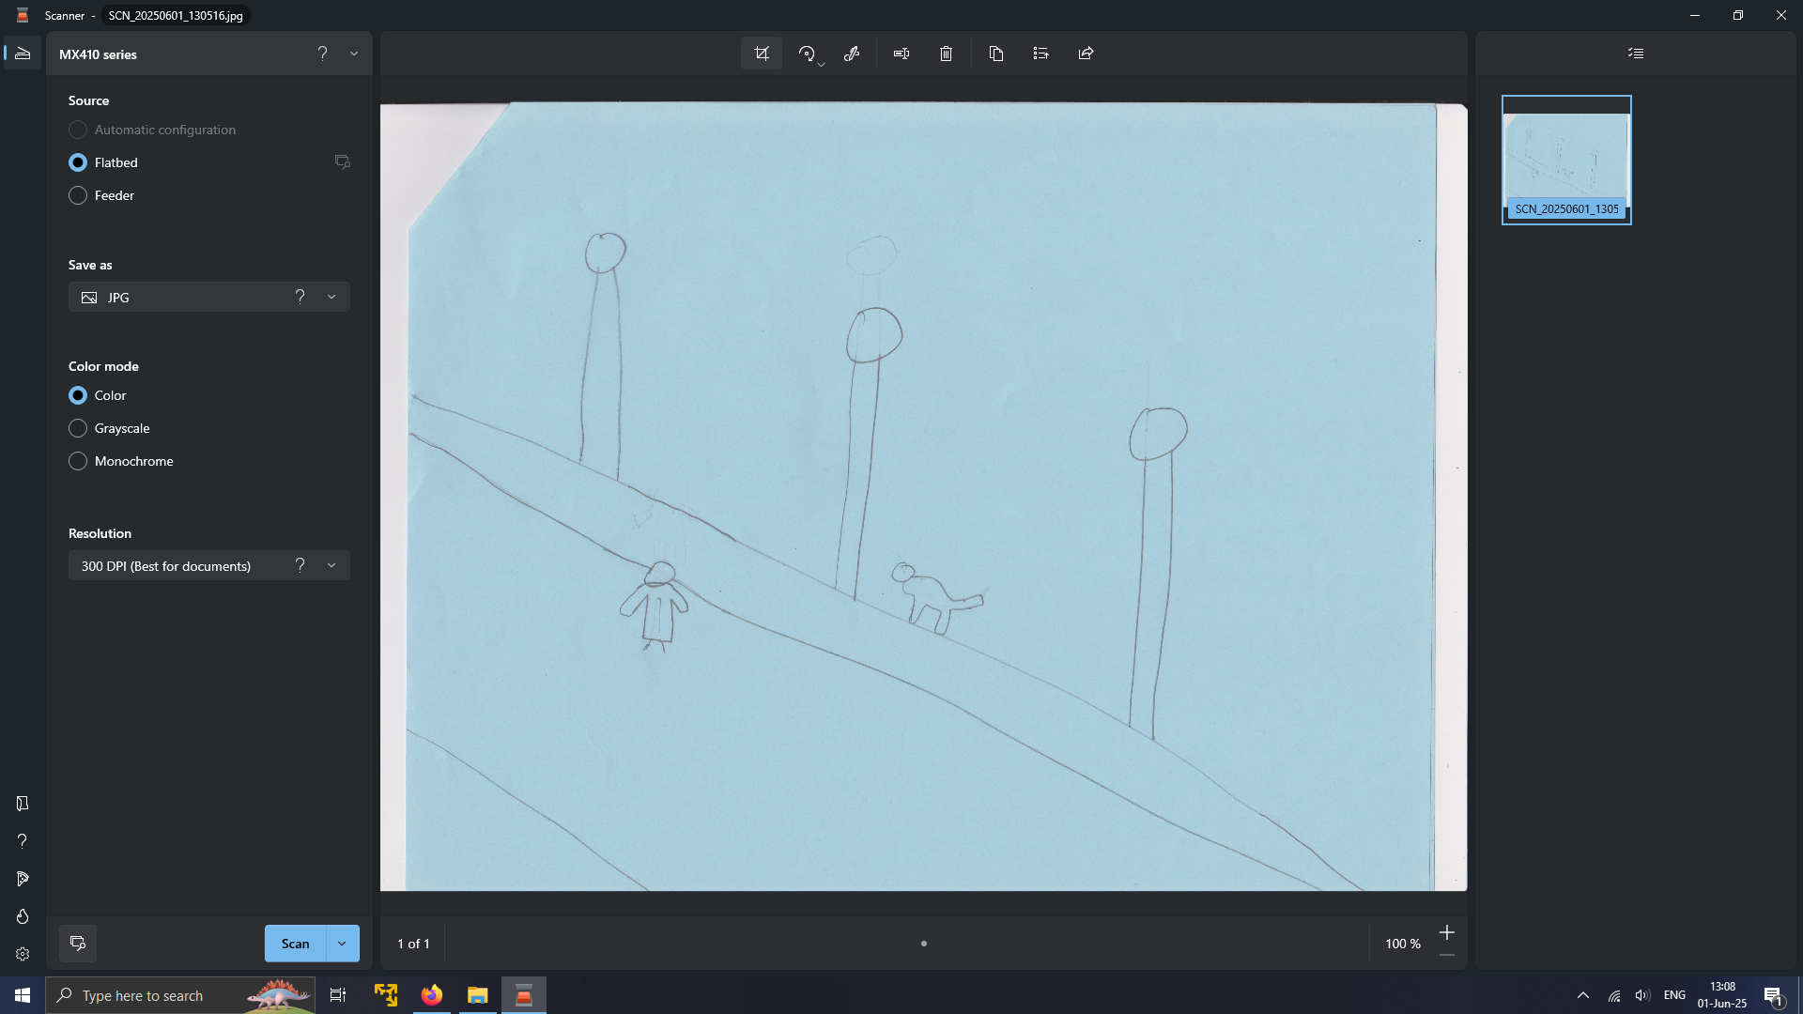The image size is (1803, 1014).
Task: Select the Feeder source option
Action: (x=78, y=195)
